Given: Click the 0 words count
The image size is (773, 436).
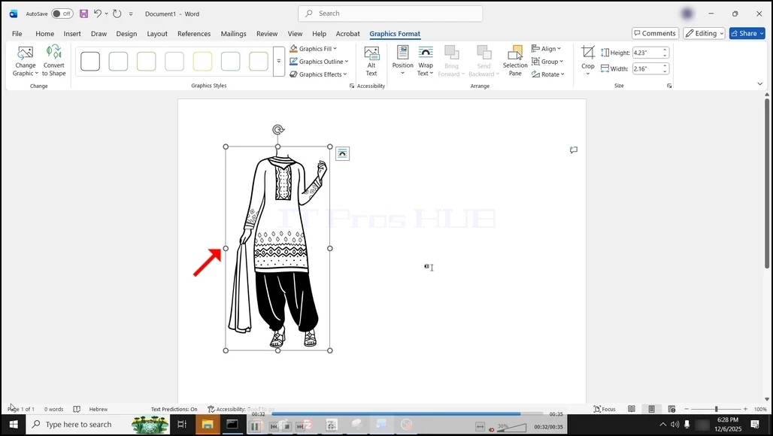Looking at the screenshot, I should click(x=53, y=409).
